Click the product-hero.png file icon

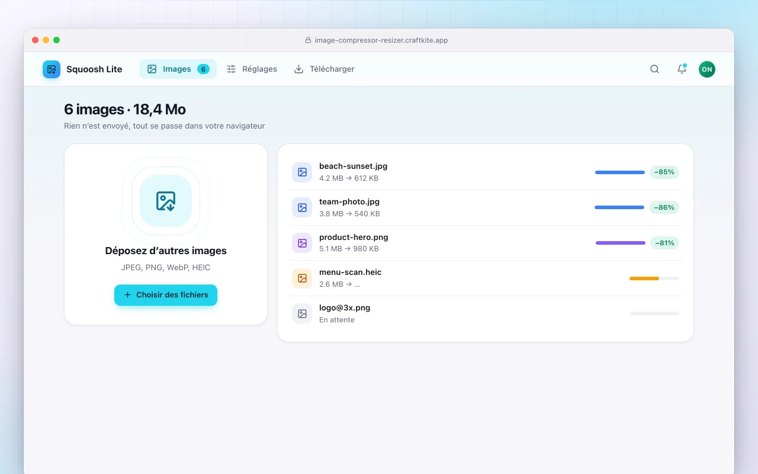pyautogui.click(x=302, y=243)
